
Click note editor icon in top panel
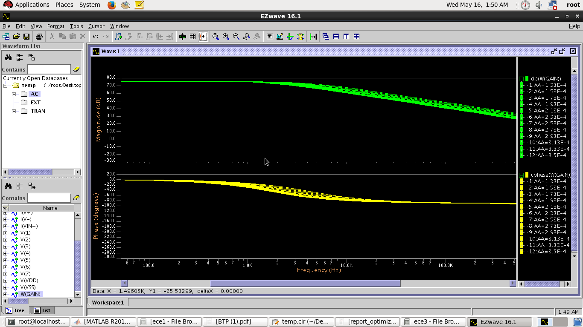pos(139,5)
